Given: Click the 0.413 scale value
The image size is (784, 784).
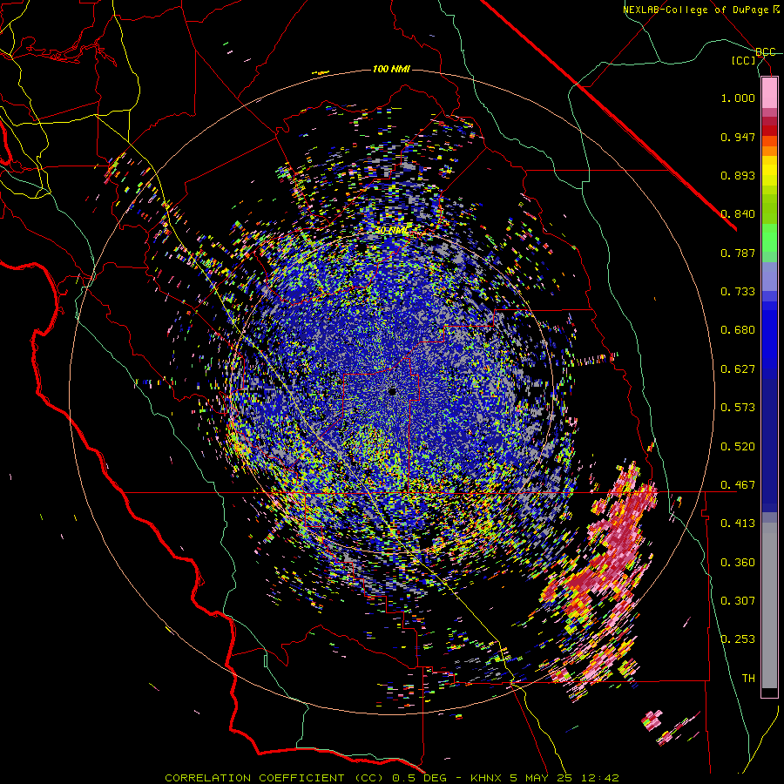Looking at the screenshot, I should click(738, 524).
